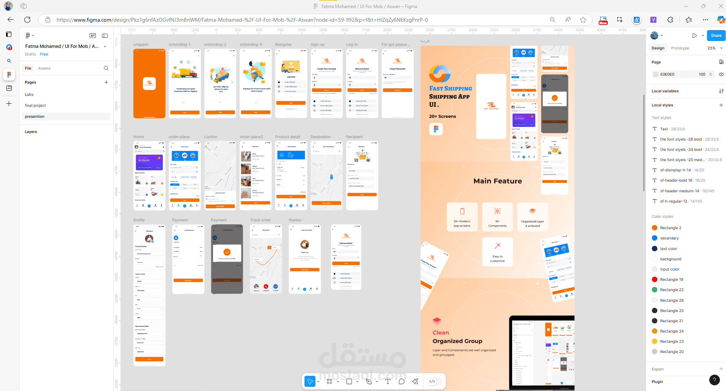Switch to the Assets tab

(44, 68)
